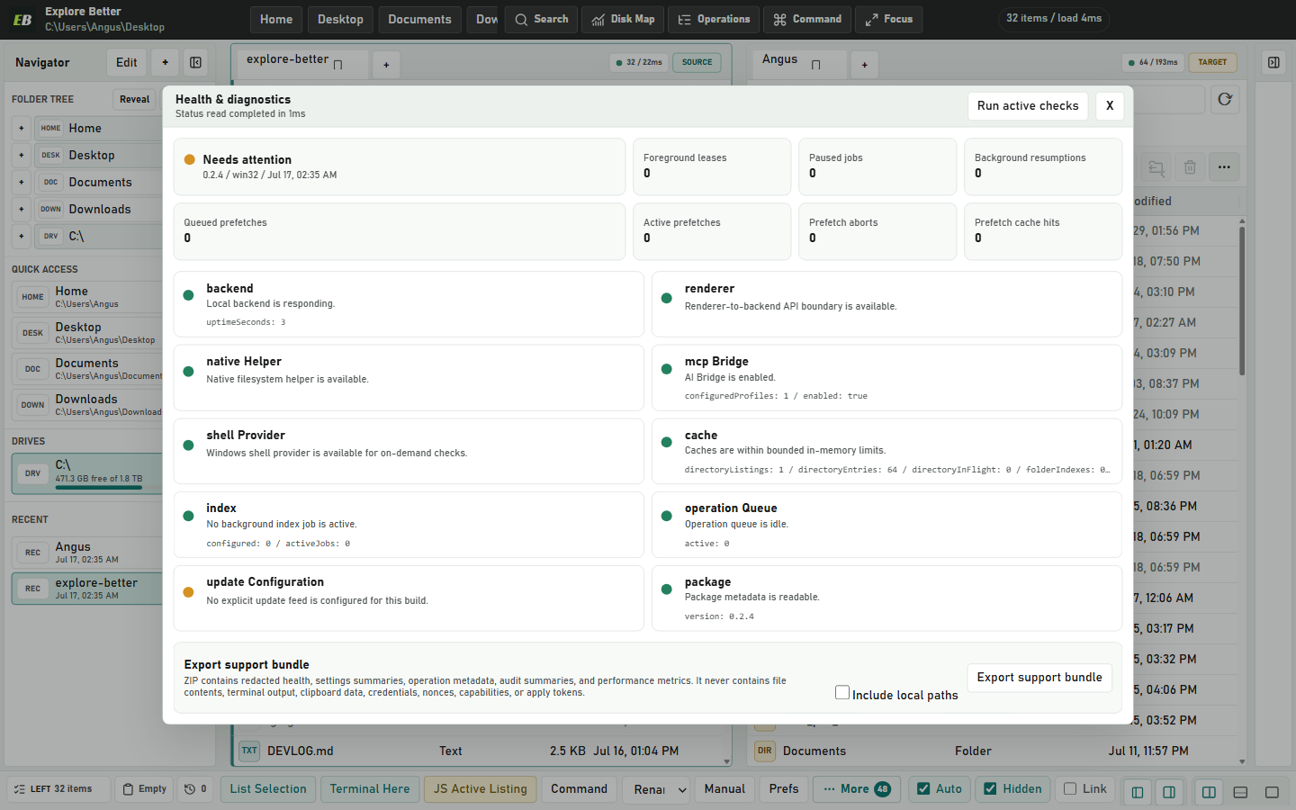Collapse the Navigator sidebar with the panel icon
Viewport: 1296px width, 810px height.
pyautogui.click(x=195, y=62)
